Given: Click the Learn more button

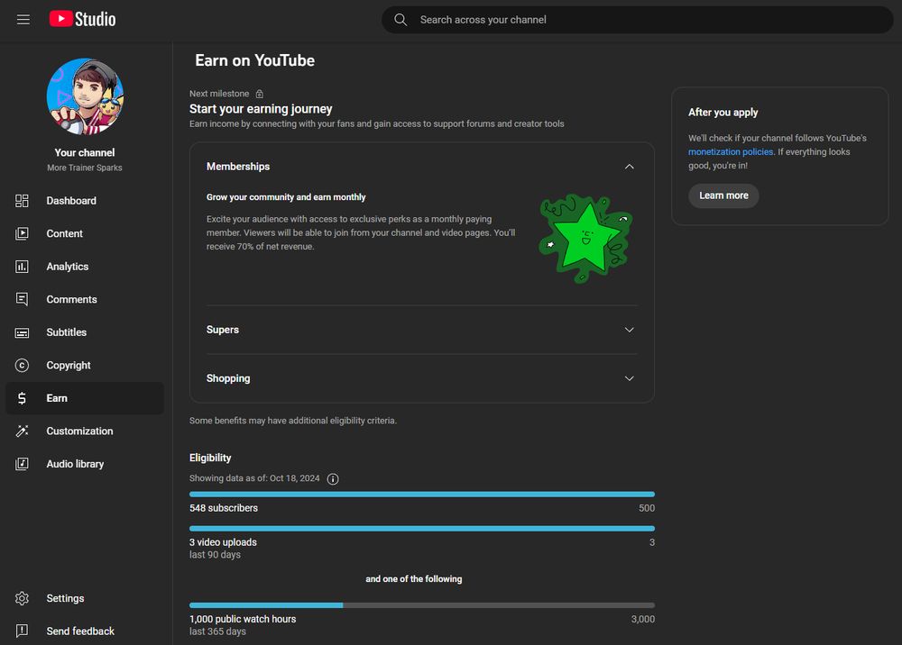Looking at the screenshot, I should [723, 195].
